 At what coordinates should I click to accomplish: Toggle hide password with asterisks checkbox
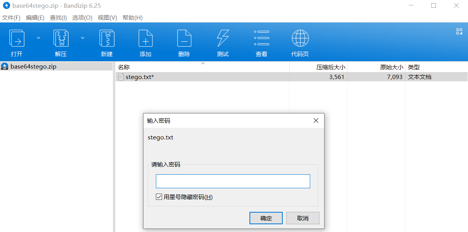click(159, 197)
